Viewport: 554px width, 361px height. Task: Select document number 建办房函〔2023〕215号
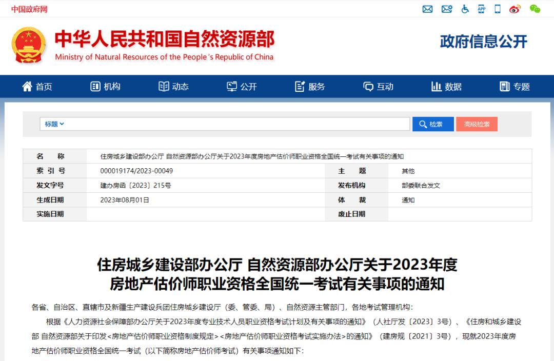point(135,186)
